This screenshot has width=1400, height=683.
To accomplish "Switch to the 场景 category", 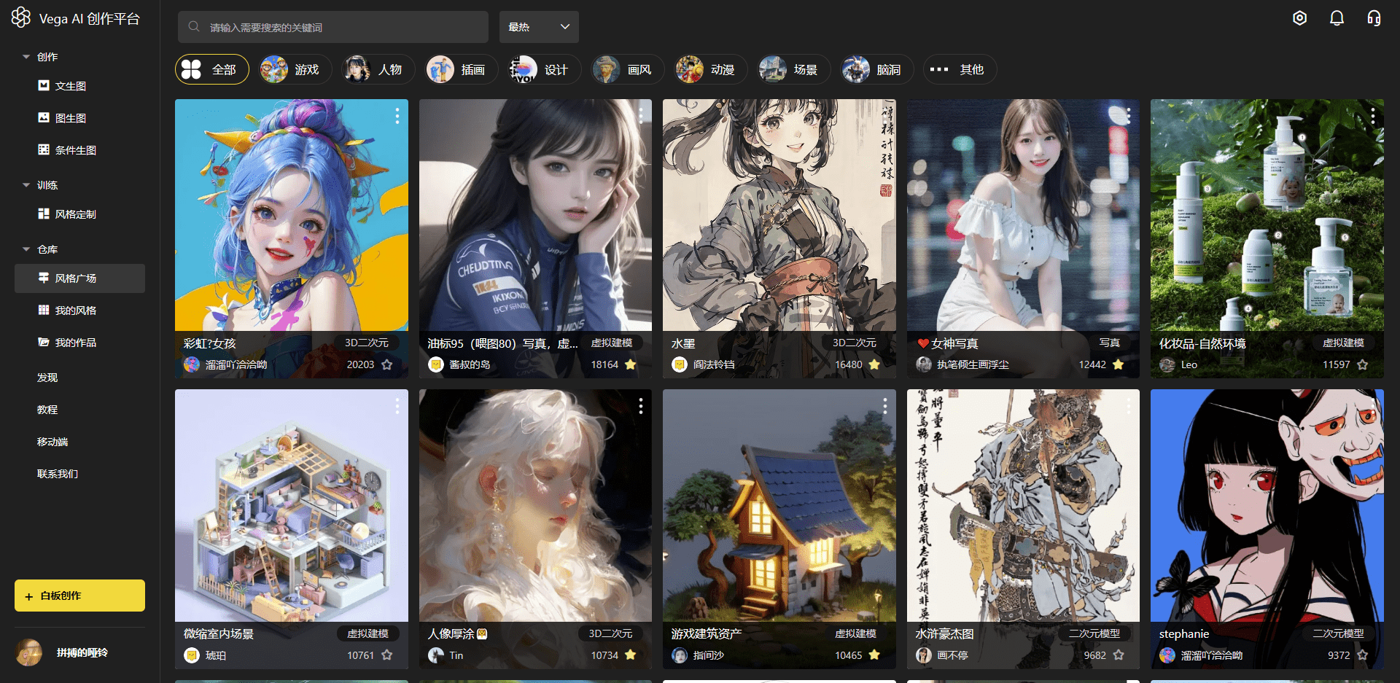I will [x=794, y=69].
